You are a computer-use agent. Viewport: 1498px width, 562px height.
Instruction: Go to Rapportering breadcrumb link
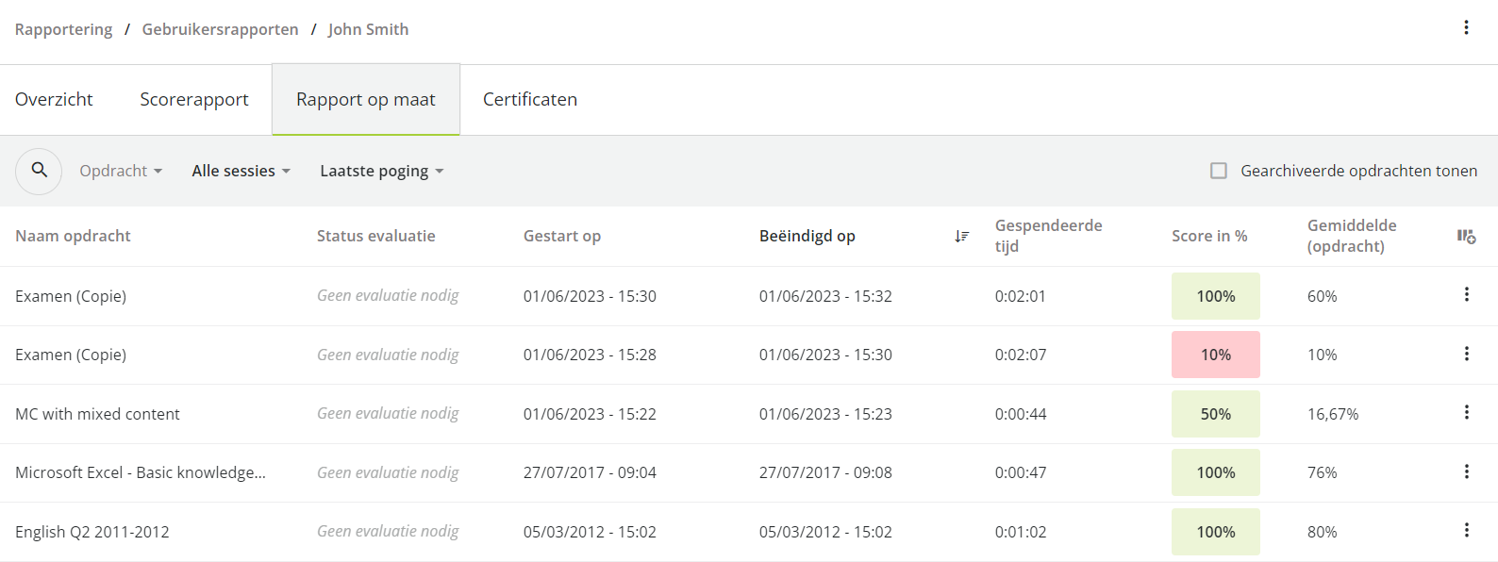[63, 29]
